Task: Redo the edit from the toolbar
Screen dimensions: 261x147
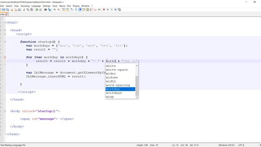Action: pyautogui.click(x=40, y=10)
